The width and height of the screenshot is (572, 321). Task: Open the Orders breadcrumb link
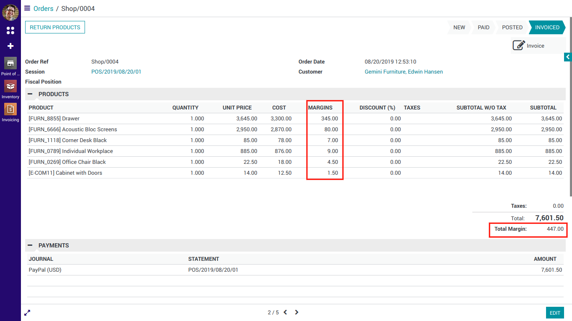click(44, 8)
